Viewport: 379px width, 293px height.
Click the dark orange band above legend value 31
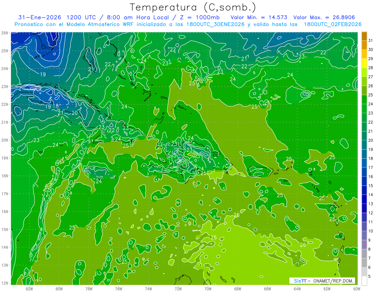pyautogui.click(x=364, y=36)
